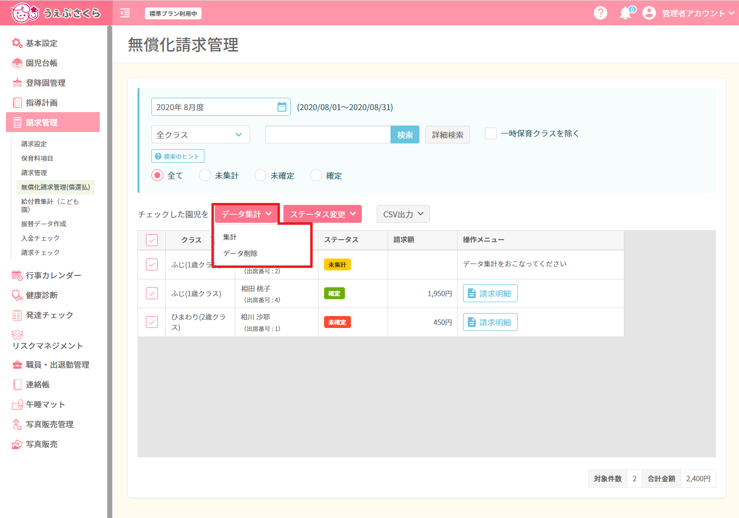Open 連絡帳 in sidebar
Image resolution: width=739 pixels, height=518 pixels.
(x=38, y=385)
